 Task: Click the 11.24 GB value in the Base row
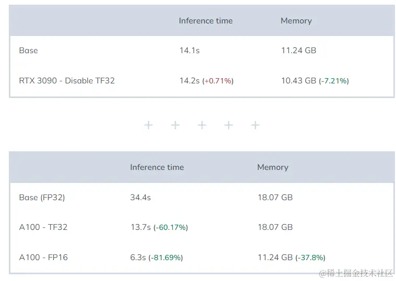tap(298, 51)
